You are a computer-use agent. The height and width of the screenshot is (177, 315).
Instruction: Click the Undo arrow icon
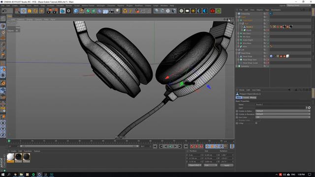[4, 11]
